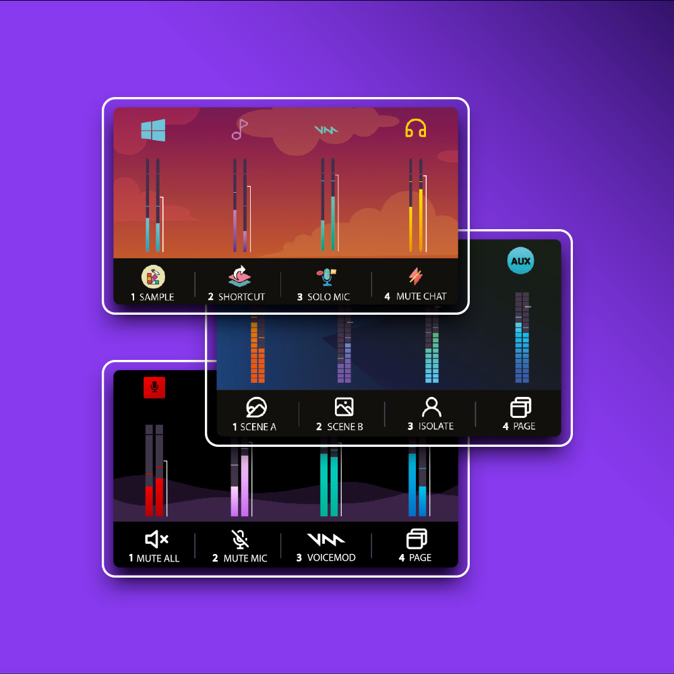Click the red microphone channel icon

click(154, 388)
